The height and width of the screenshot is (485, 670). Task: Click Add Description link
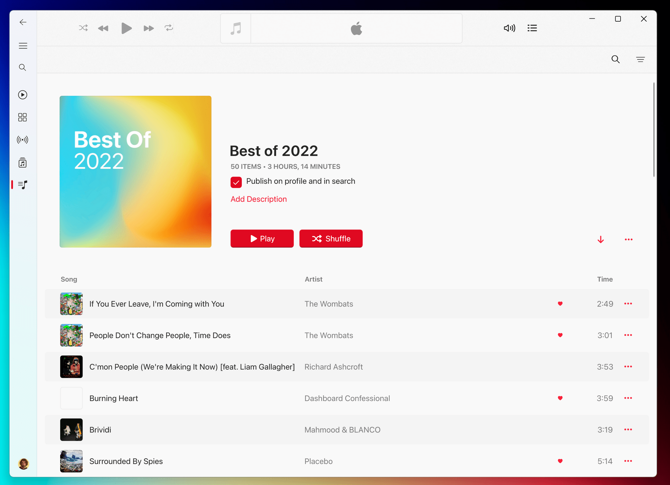click(x=258, y=199)
